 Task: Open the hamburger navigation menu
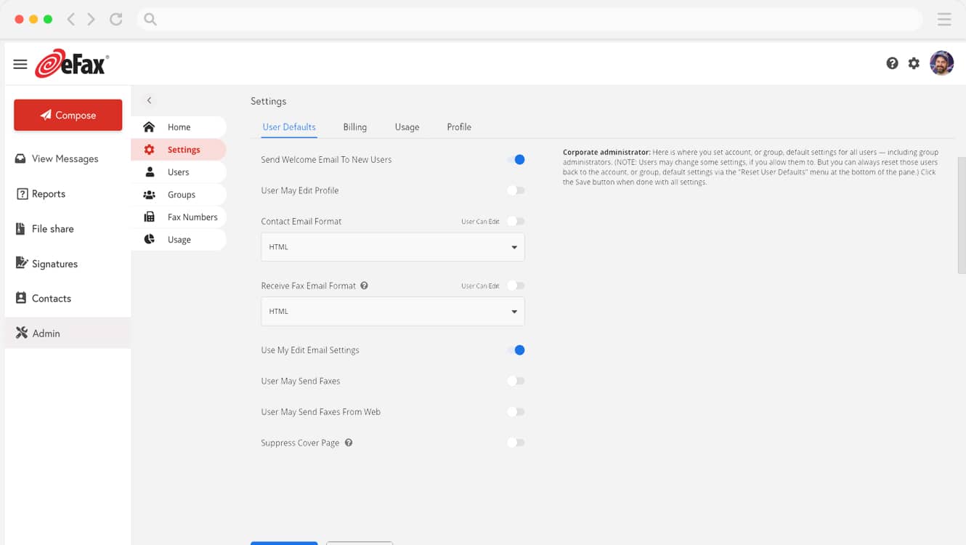click(20, 63)
